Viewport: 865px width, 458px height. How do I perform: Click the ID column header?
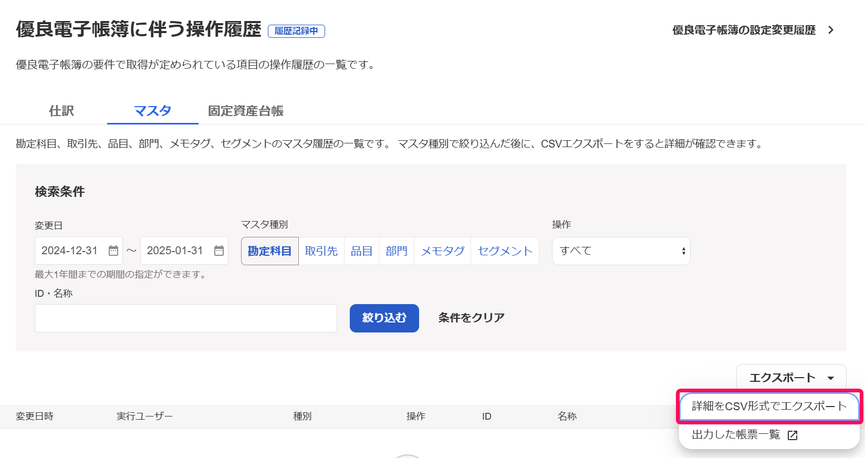(487, 417)
